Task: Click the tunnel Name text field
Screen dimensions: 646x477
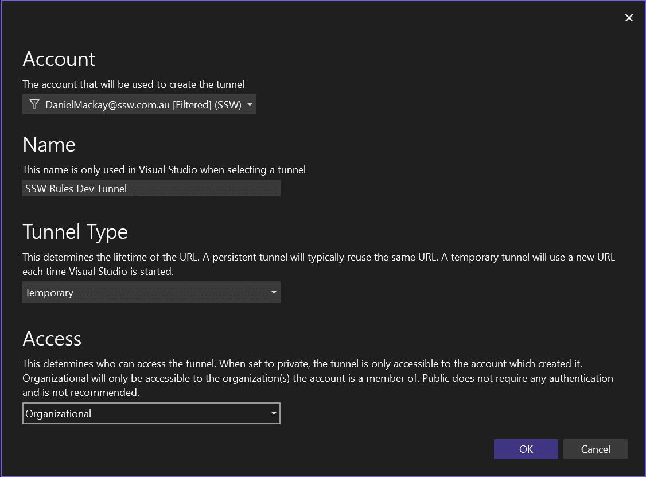Action: click(151, 188)
